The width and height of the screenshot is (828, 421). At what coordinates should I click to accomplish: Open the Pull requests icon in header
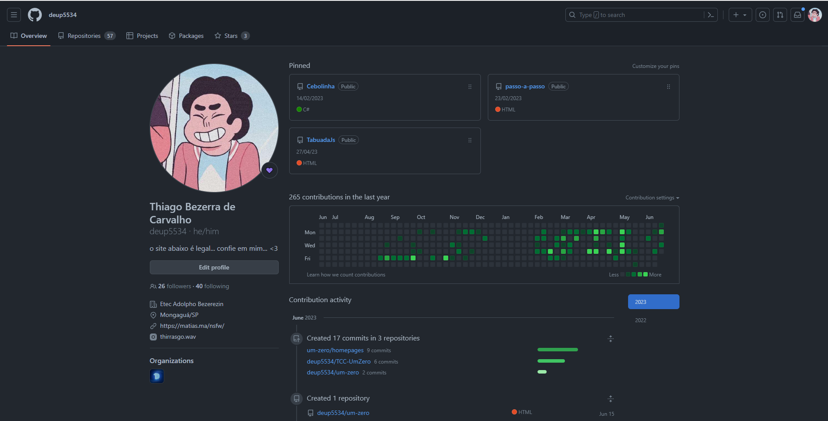[x=780, y=15]
